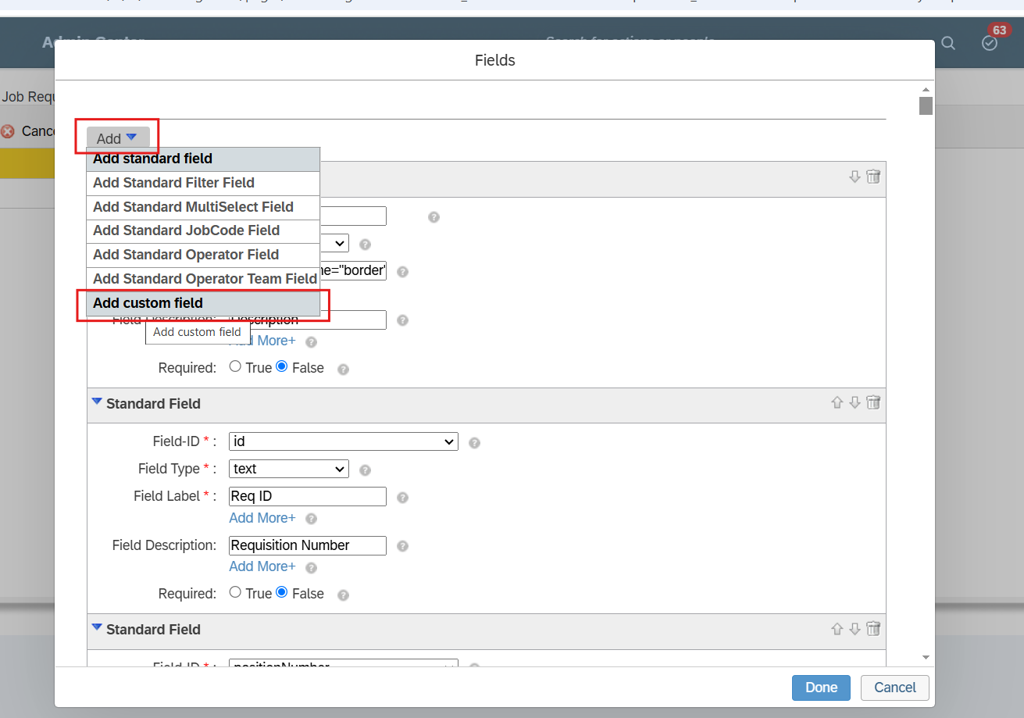Move the first field section down

(x=855, y=177)
